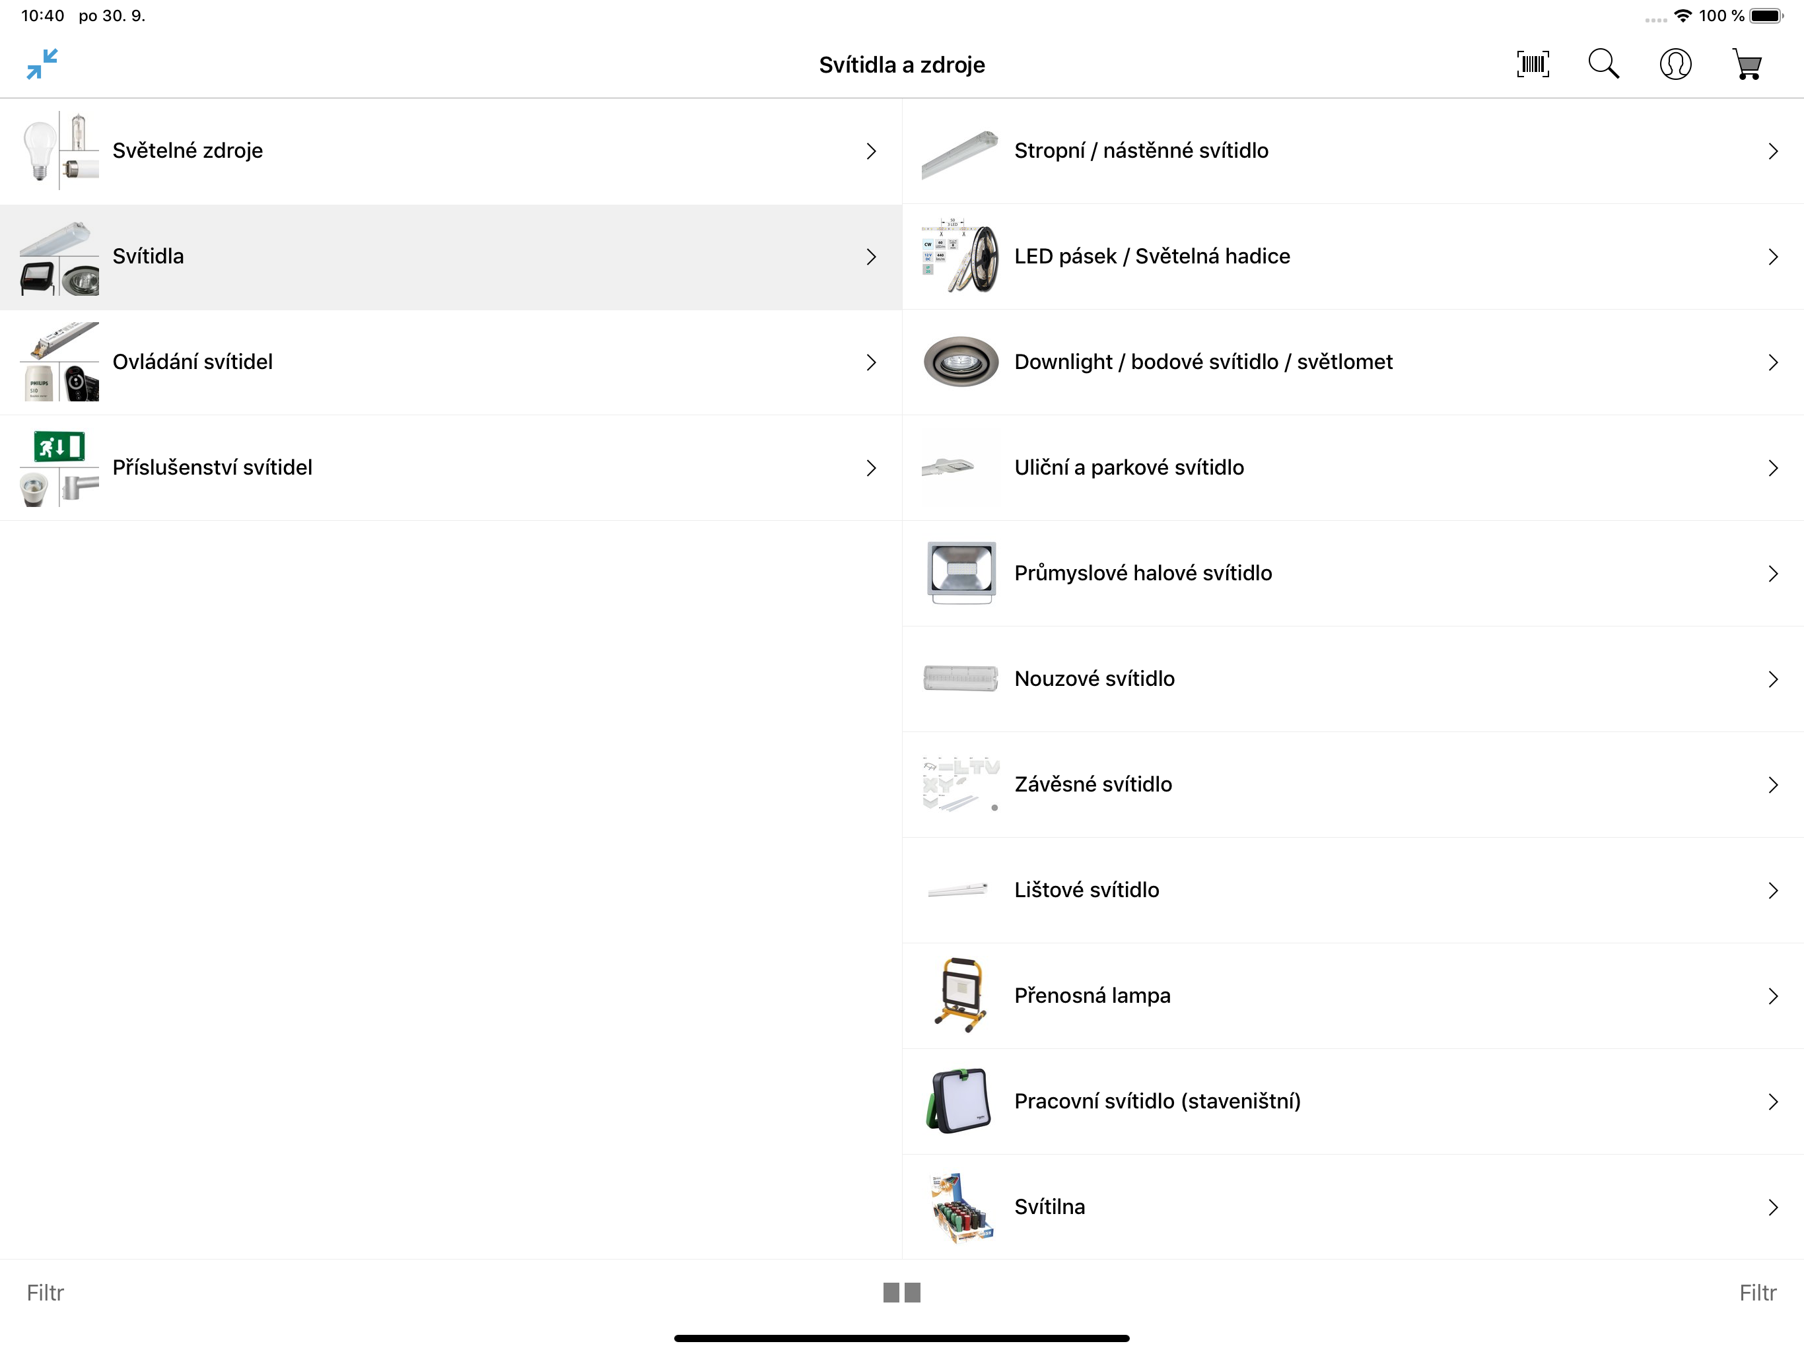Viewport: 1804px width, 1352px height.
Task: Open Příslušenství svítidel category
Action: pos(451,468)
